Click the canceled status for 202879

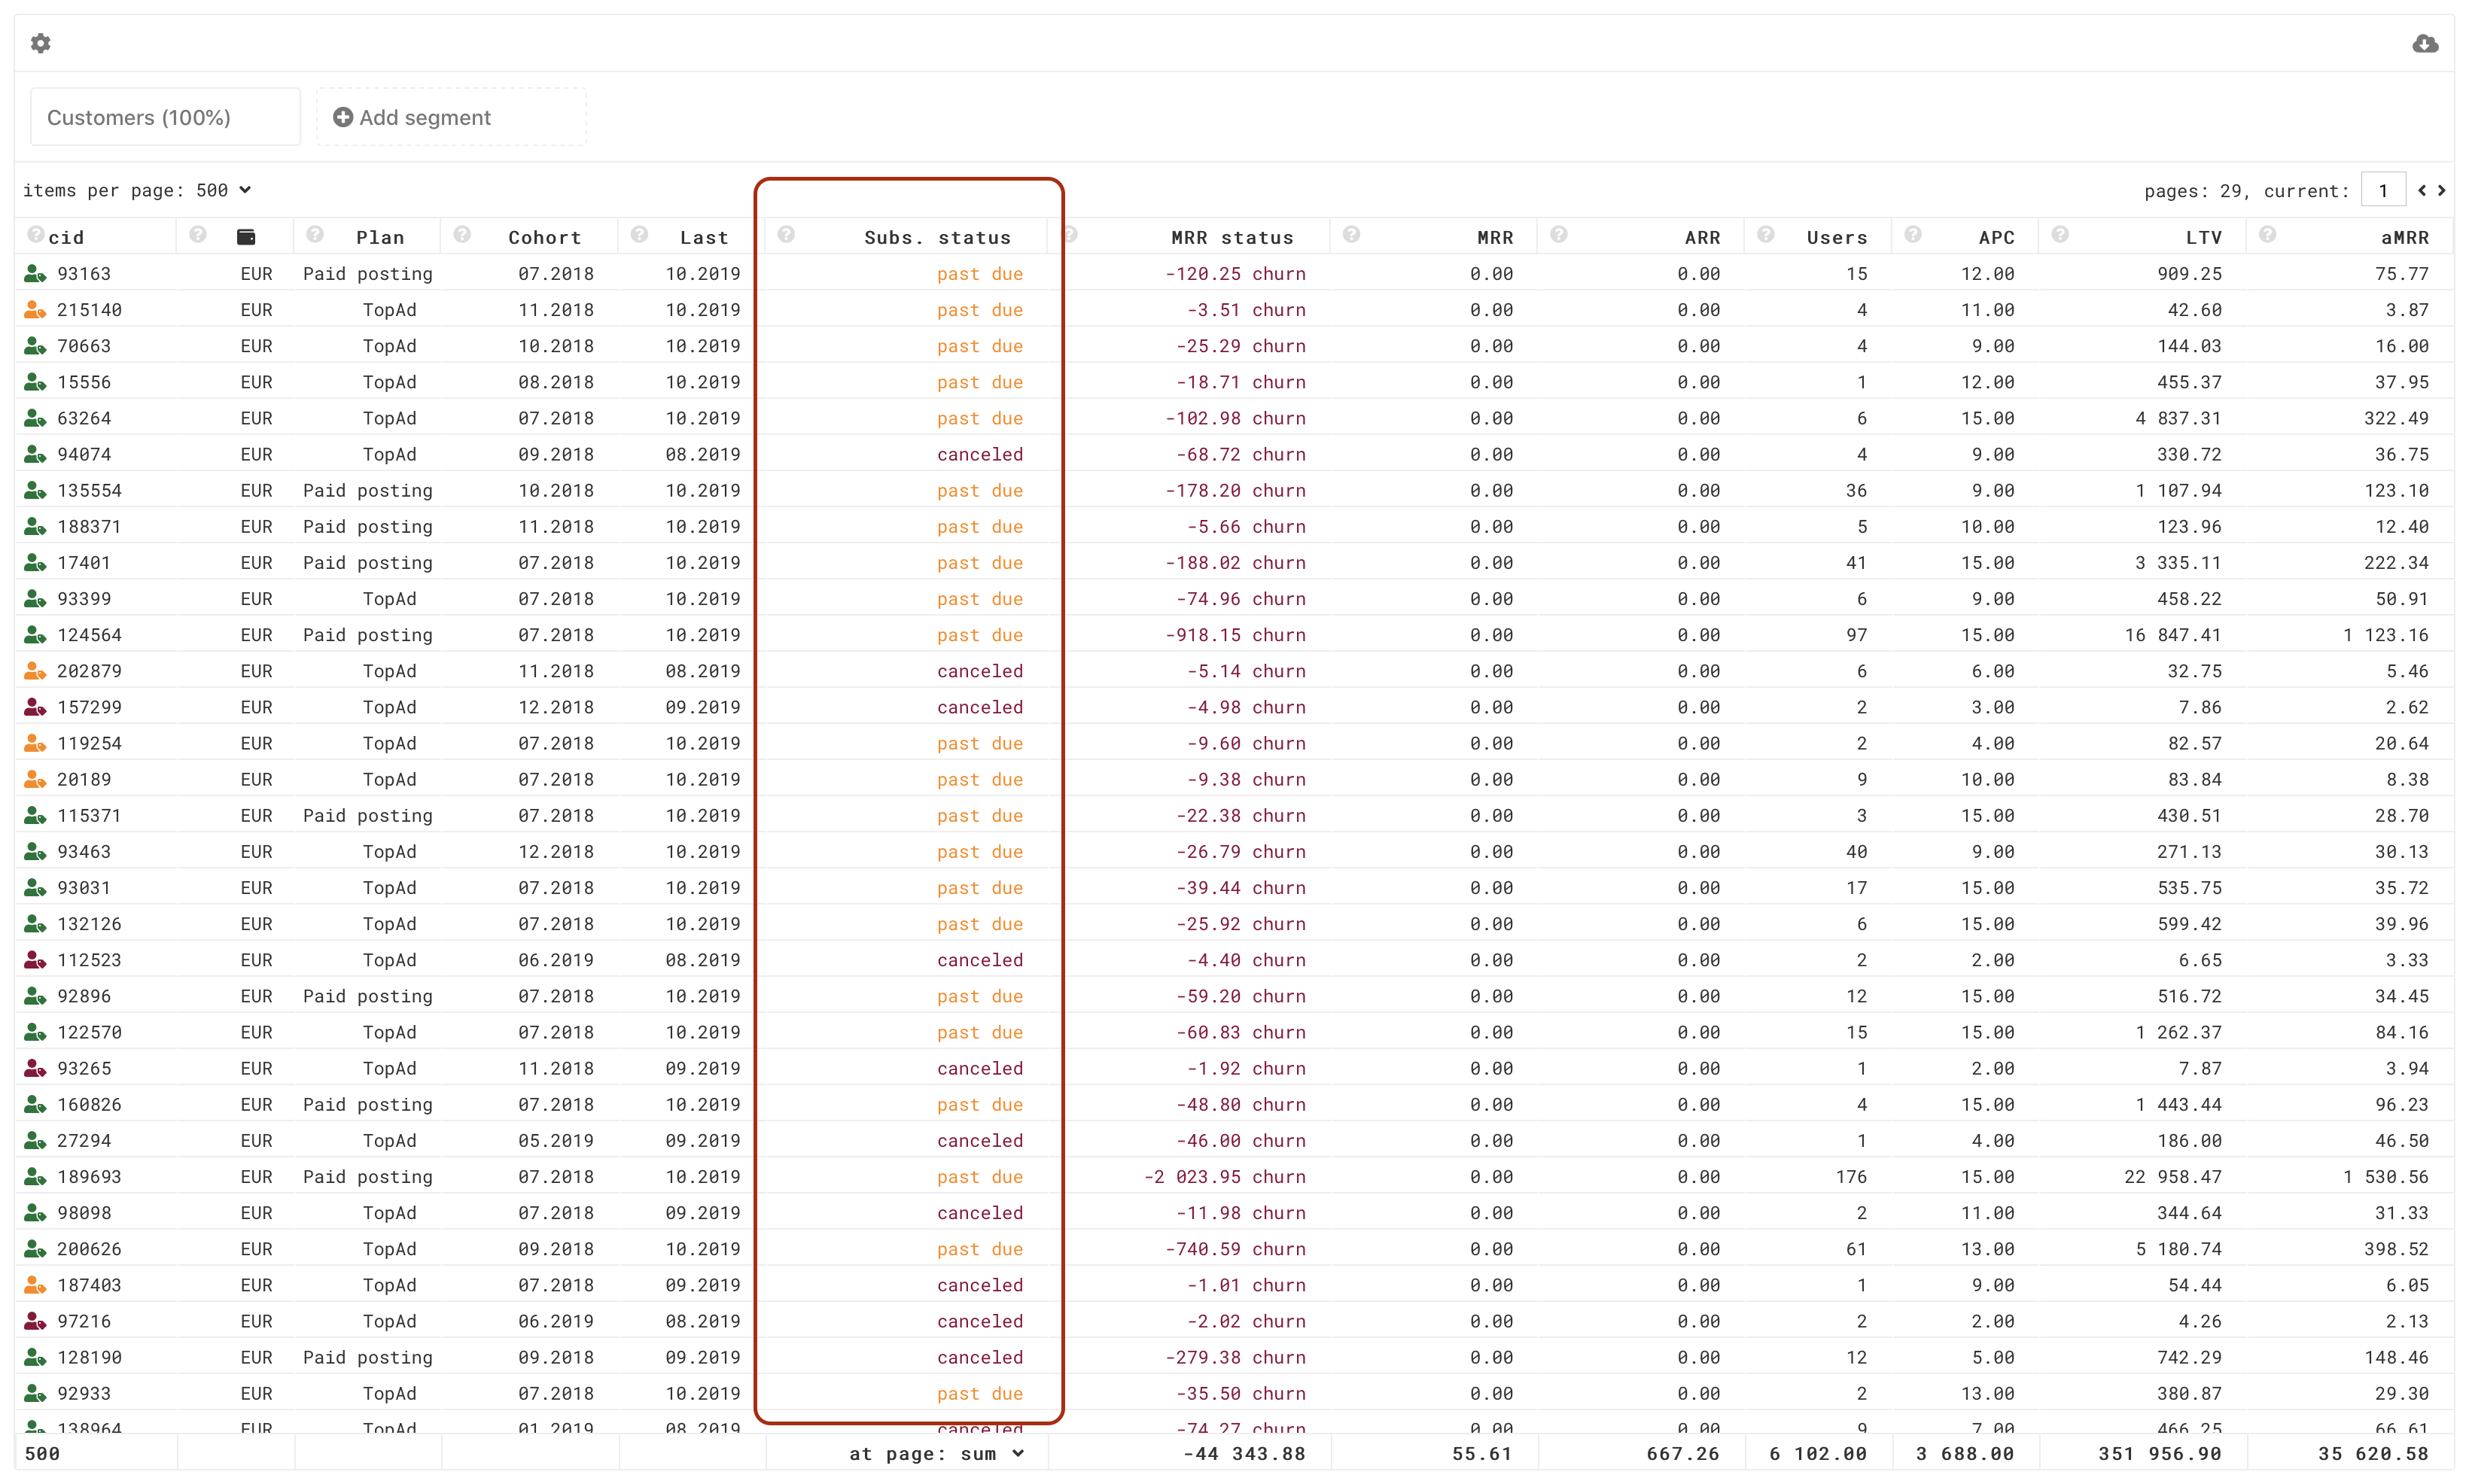point(979,671)
